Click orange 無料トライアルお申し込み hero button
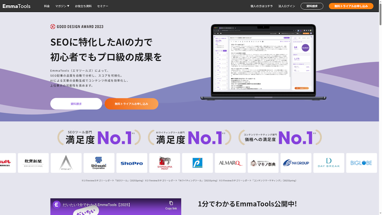The height and width of the screenshot is (215, 382). point(131,104)
